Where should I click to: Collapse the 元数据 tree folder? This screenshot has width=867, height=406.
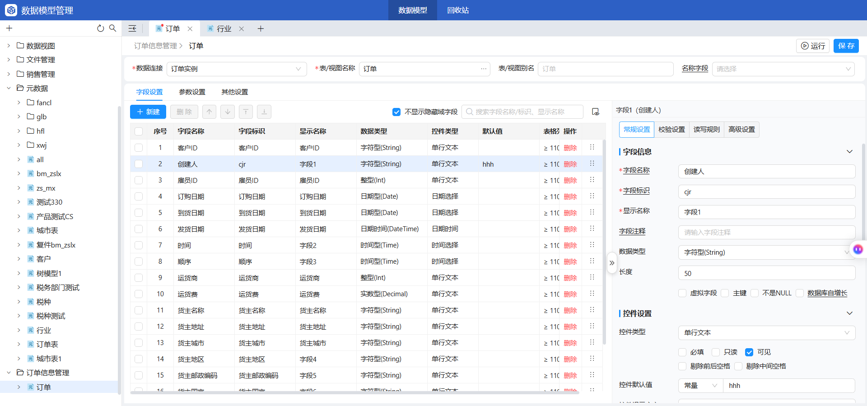point(9,88)
